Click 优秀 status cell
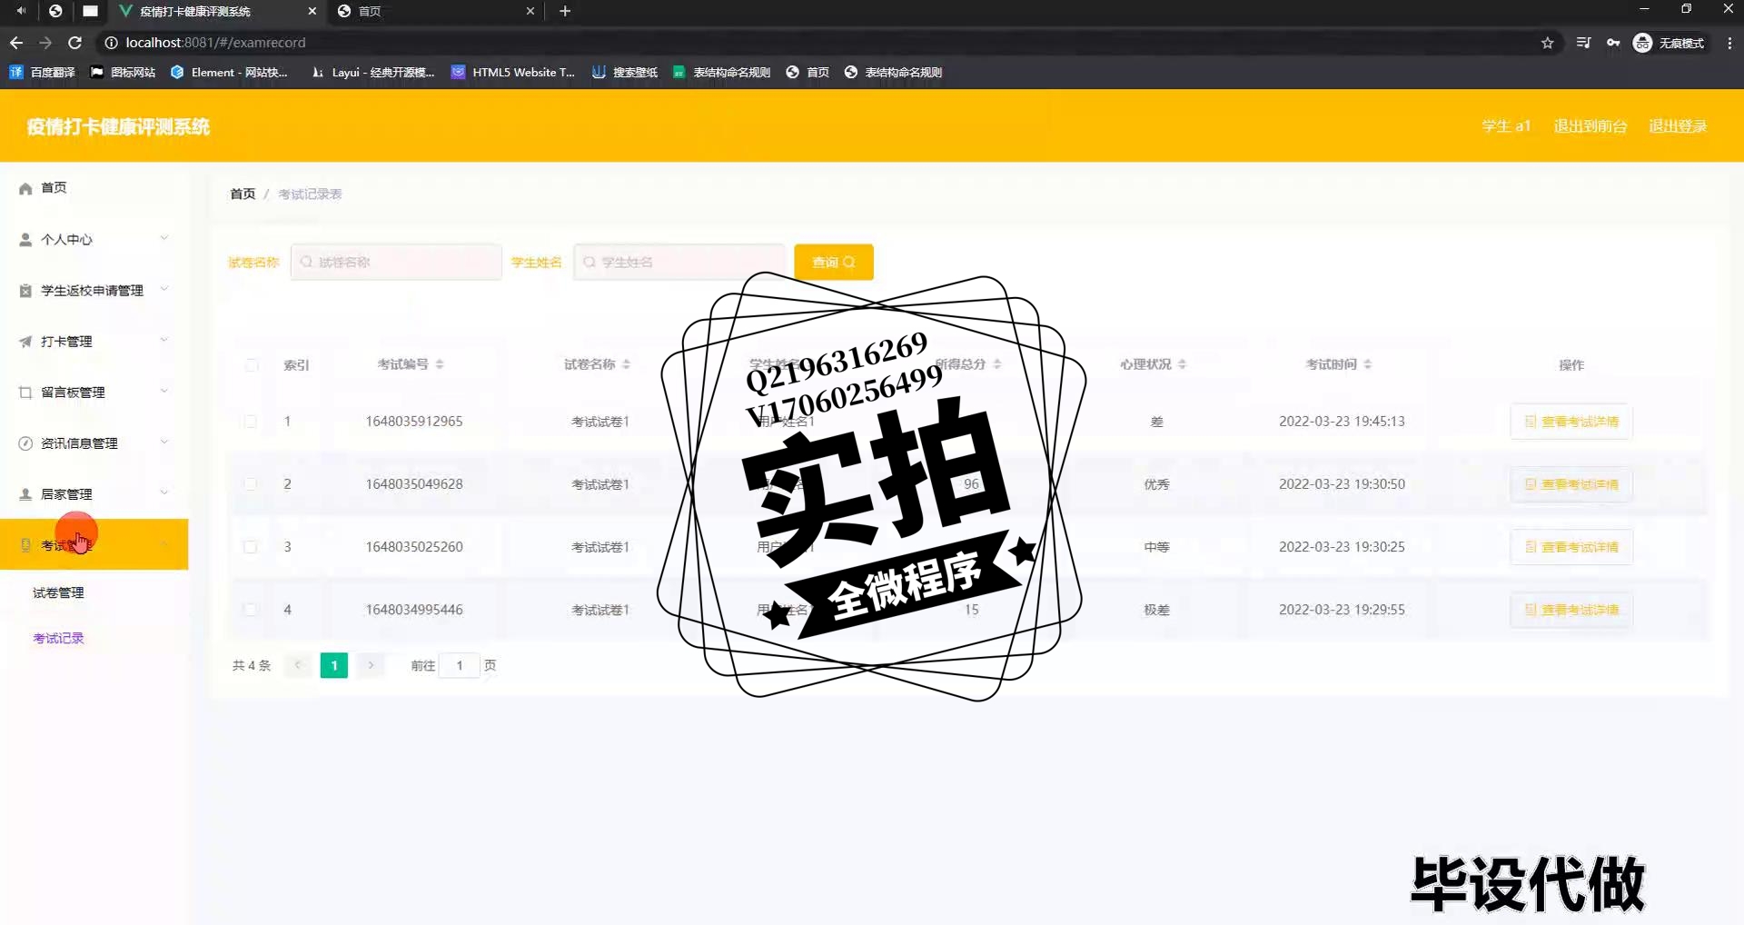The image size is (1744, 925). [x=1156, y=484]
